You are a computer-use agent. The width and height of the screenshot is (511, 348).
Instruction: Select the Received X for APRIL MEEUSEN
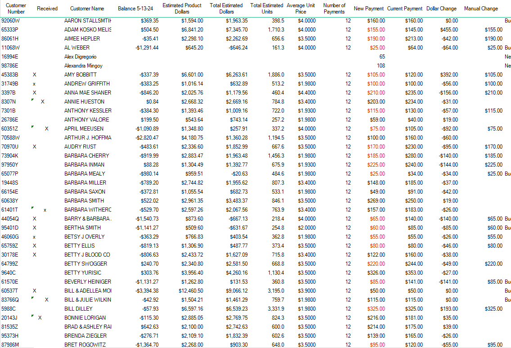(47, 129)
